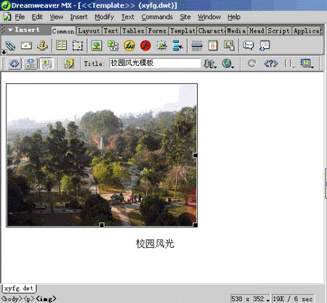327x303 pixels.
Task: Switch to the Forms tab
Action: click(157, 31)
